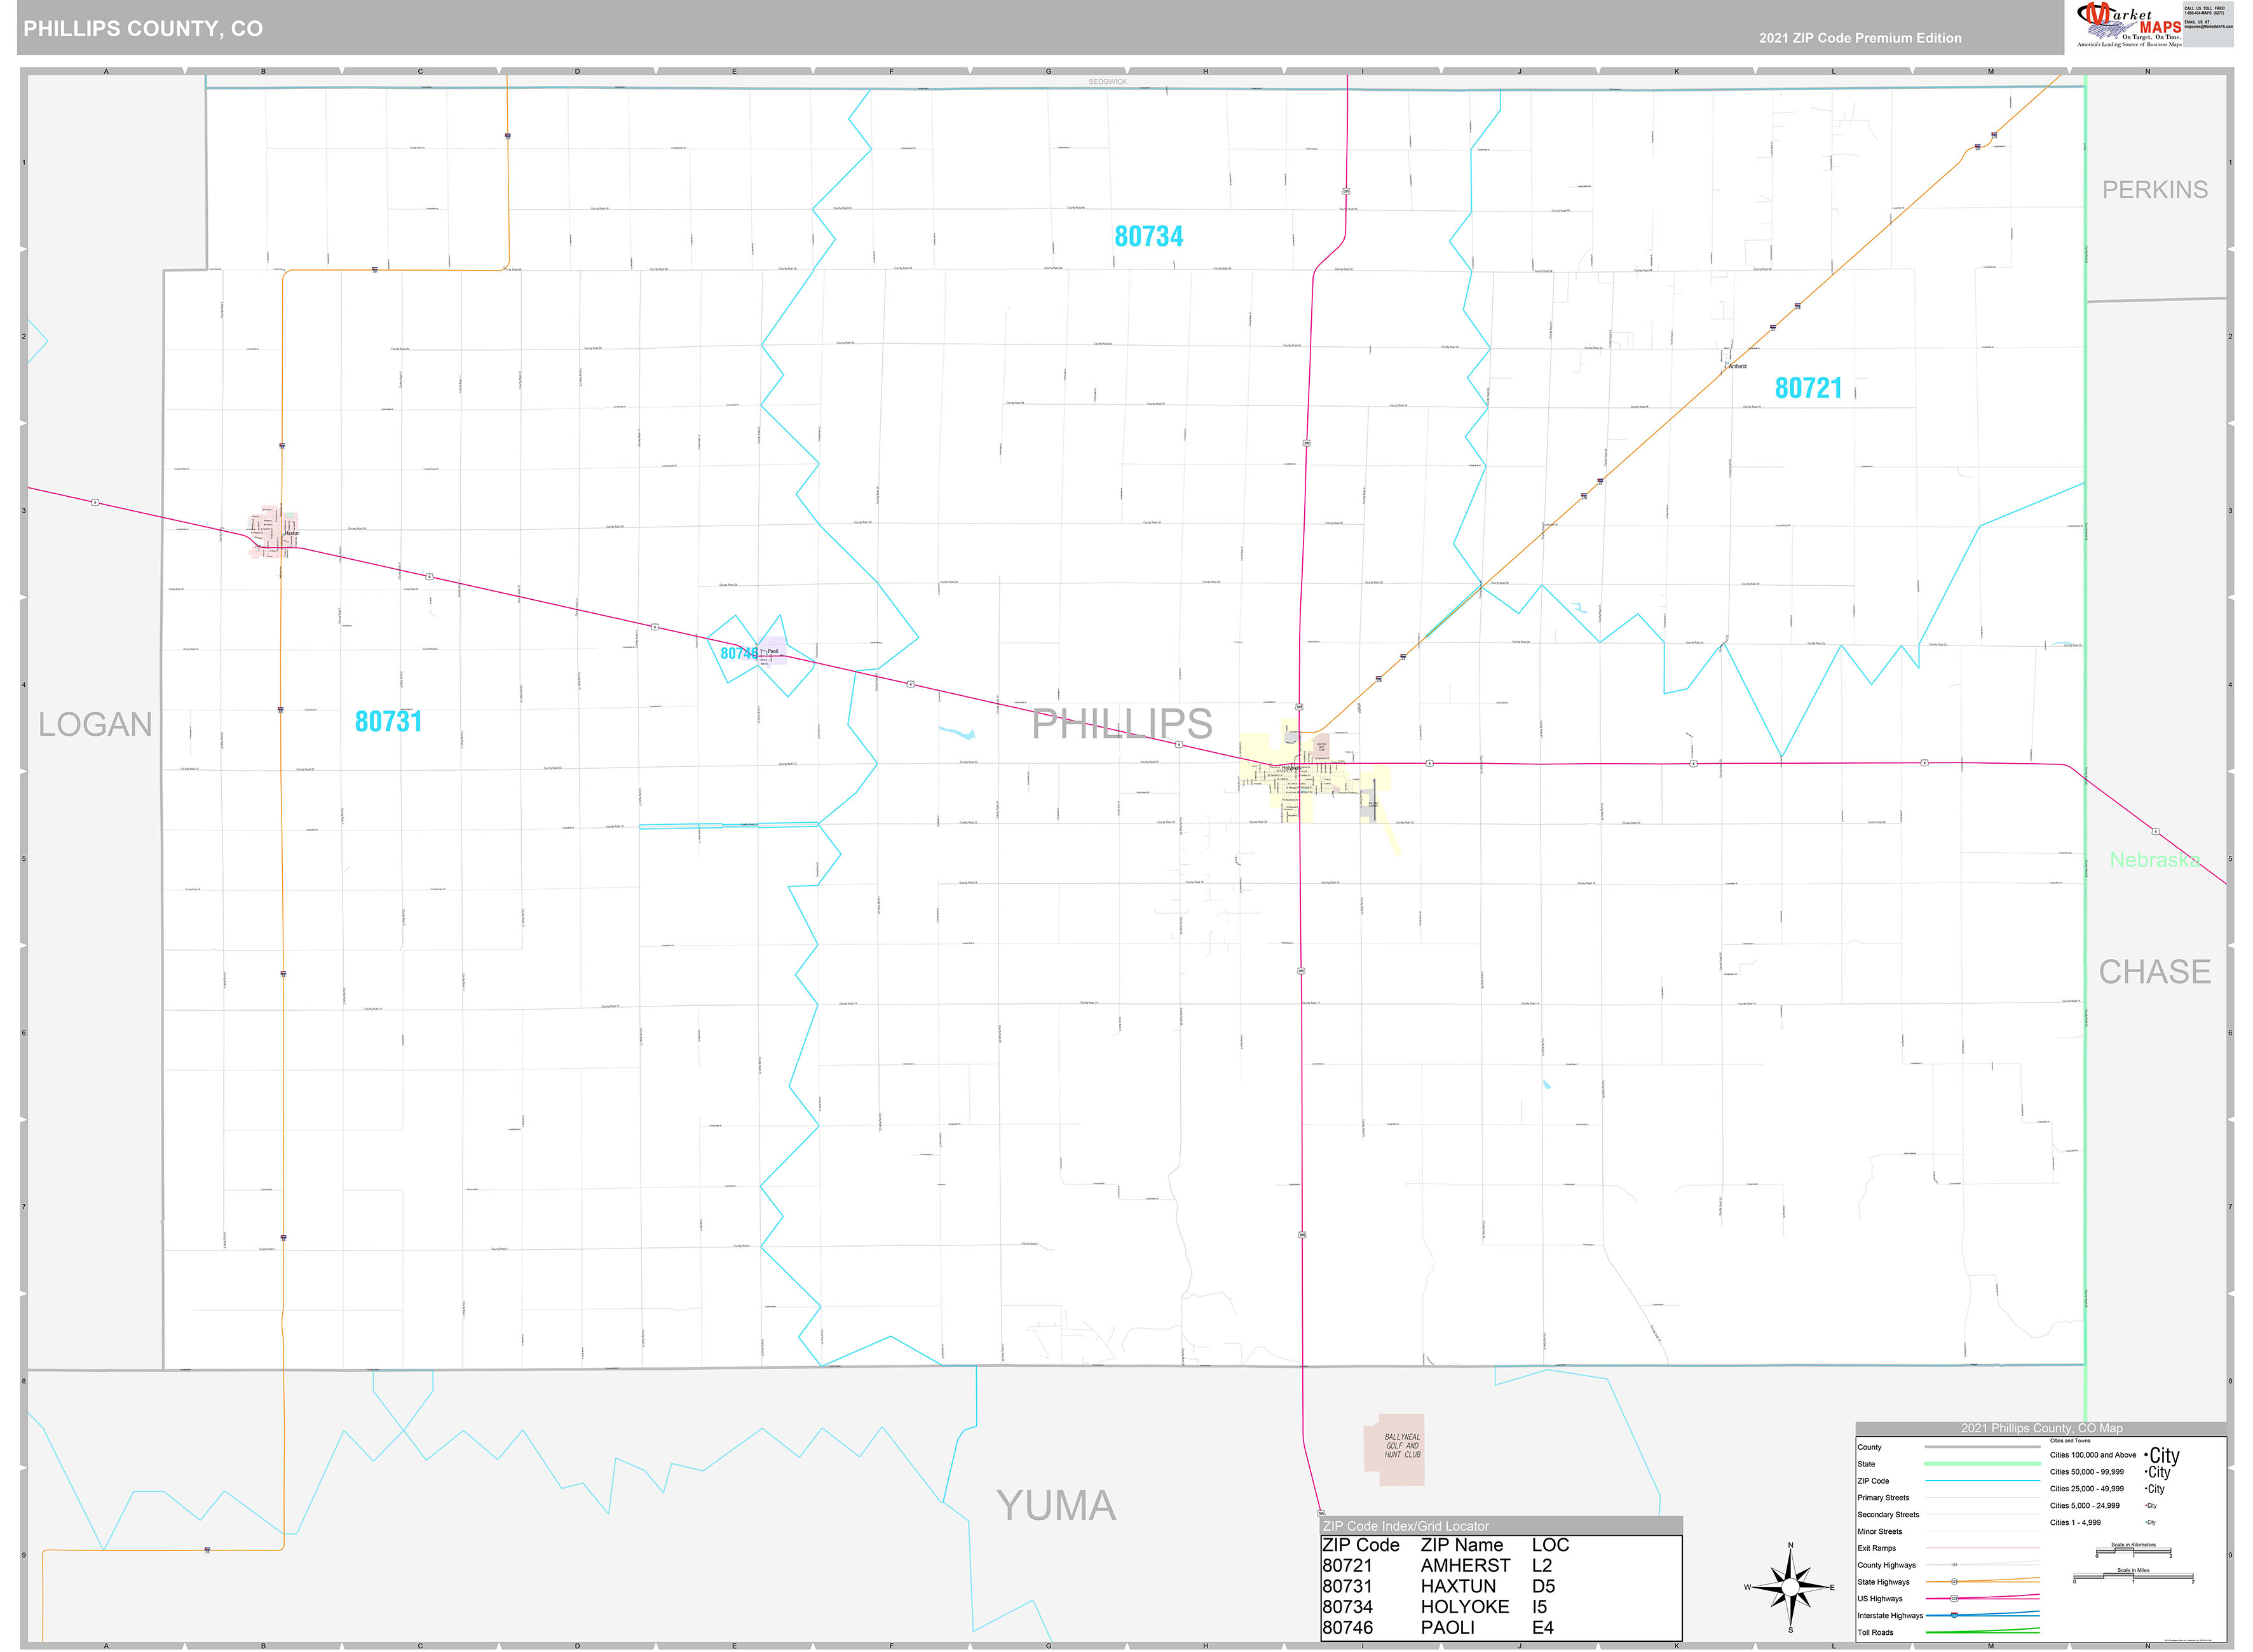Select the large City dot for Cities 100,000 and Above

(2147, 1455)
